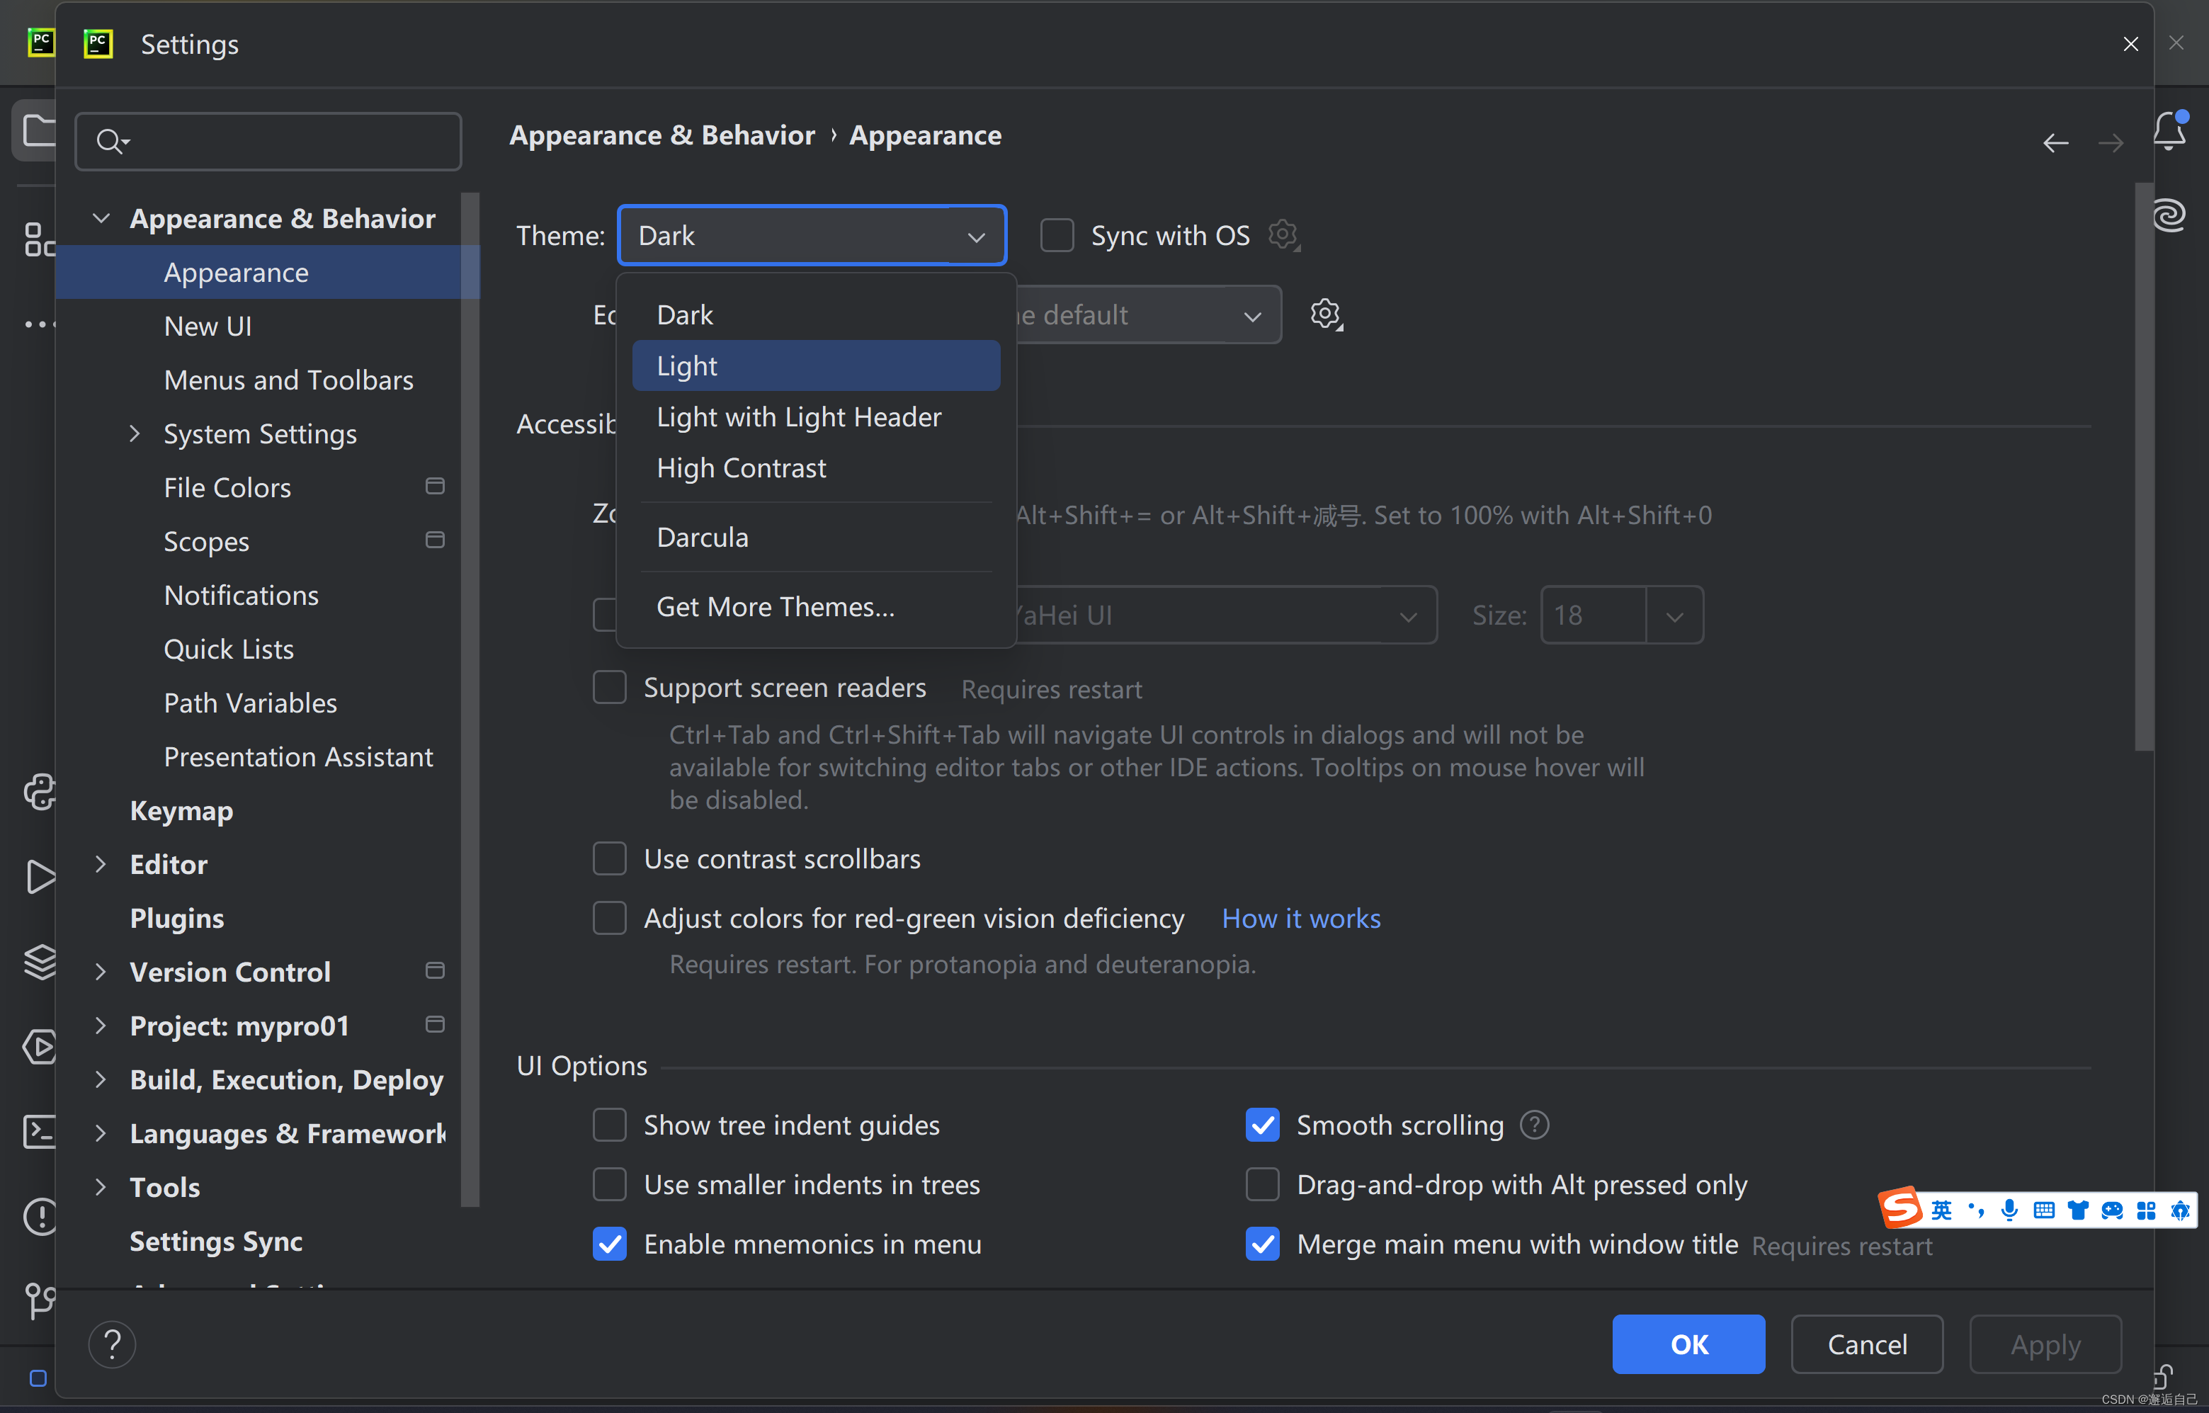This screenshot has width=2209, height=1413.
Task: Choose Darcula theme option
Action: (703, 538)
